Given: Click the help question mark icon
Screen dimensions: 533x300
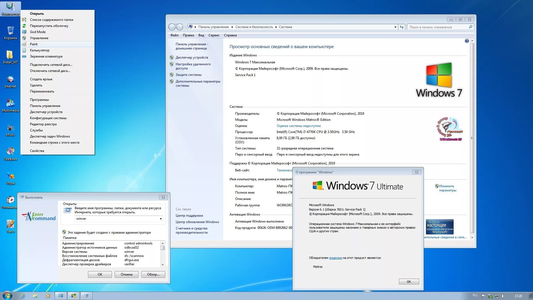Looking at the screenshot, I should [x=467, y=41].
